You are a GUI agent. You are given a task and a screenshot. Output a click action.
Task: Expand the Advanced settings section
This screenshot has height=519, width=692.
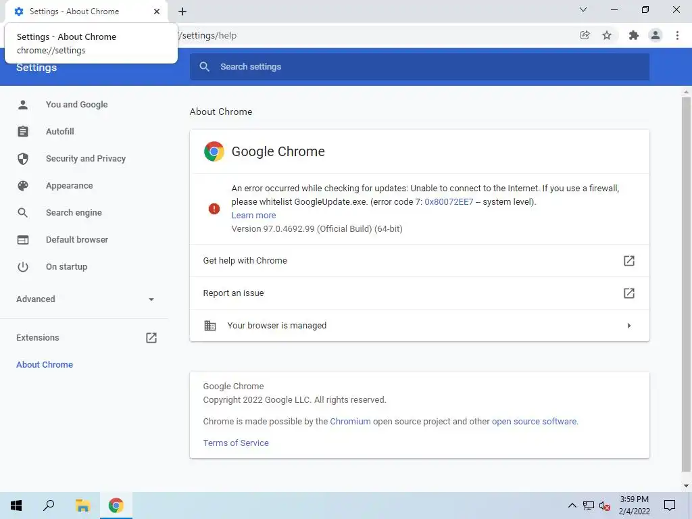[84, 299]
